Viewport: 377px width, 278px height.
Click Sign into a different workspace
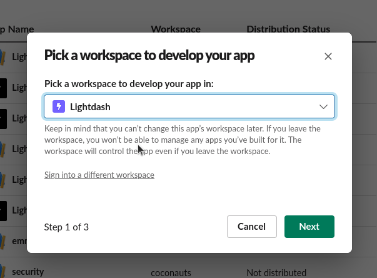(99, 175)
